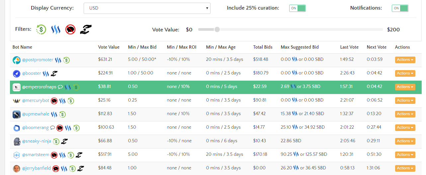Click the hand icon beside booster

(x=54, y=73)
